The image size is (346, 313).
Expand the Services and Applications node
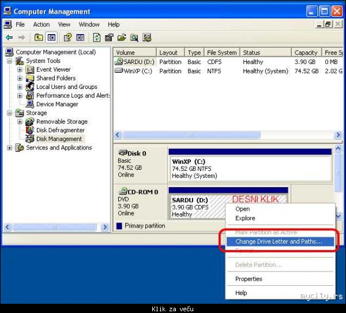click(x=10, y=148)
